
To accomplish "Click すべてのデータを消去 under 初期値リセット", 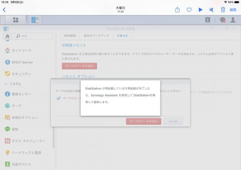I will pos(79,66).
